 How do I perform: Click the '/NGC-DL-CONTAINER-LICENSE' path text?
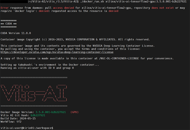[119, 58]
